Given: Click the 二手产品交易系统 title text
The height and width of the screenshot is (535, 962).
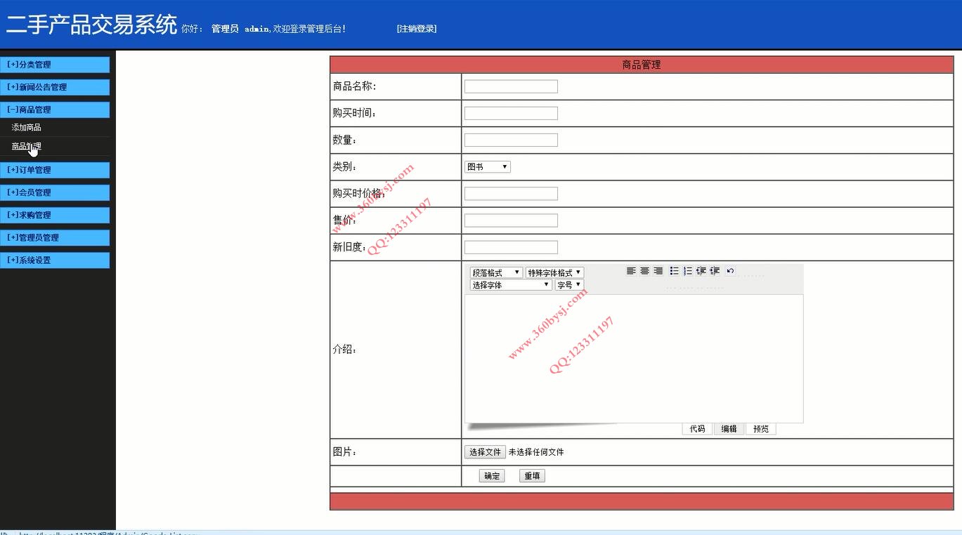Looking at the screenshot, I should click(91, 25).
